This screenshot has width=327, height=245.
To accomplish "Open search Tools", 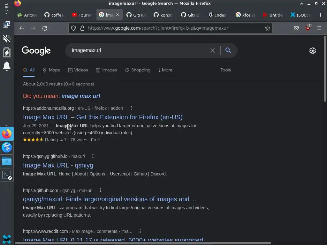I will 226,70.
